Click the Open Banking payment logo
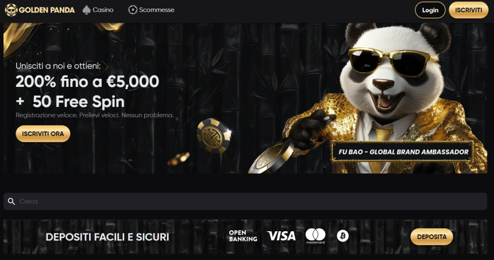The width and height of the screenshot is (494, 260). tap(243, 236)
